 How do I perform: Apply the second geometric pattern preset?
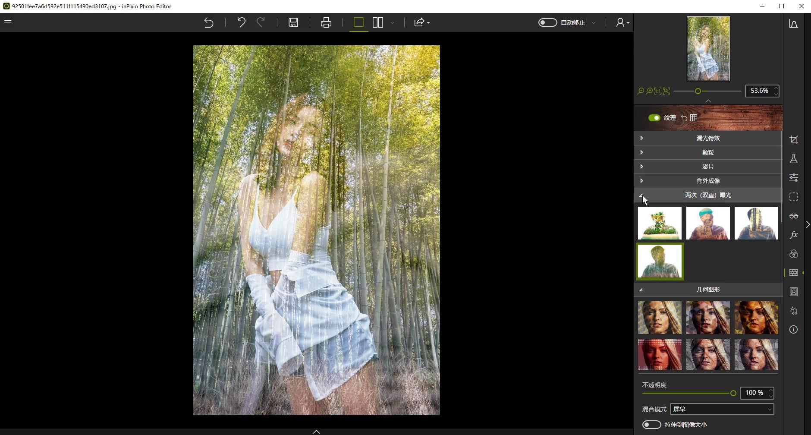point(708,318)
